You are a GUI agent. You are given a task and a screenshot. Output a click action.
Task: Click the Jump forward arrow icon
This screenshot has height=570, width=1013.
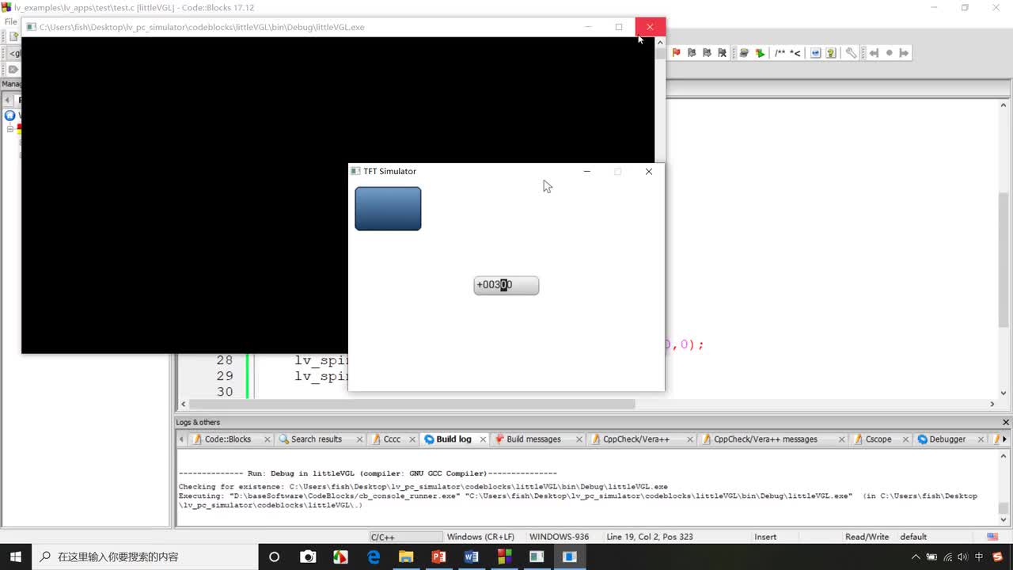tap(904, 53)
